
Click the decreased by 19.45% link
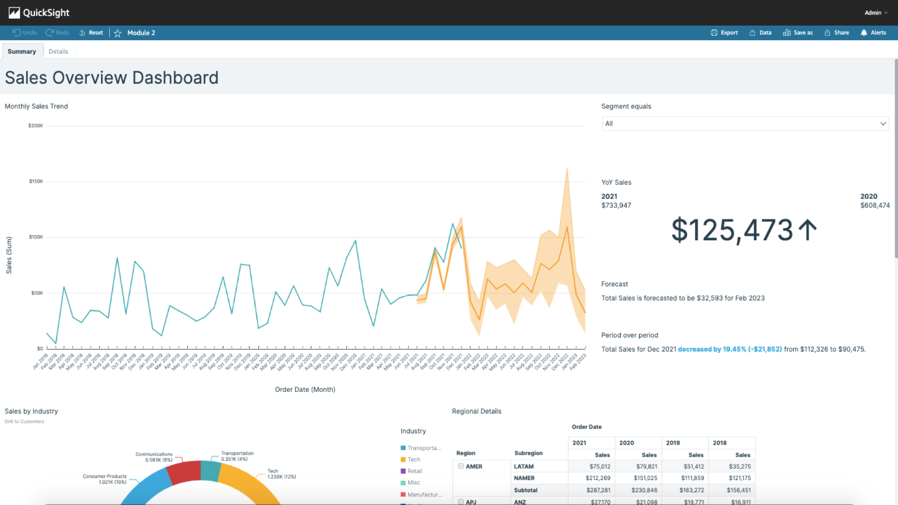[730, 349]
